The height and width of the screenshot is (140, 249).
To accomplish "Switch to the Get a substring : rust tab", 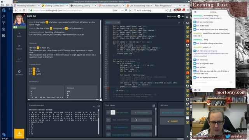I will 139,5.
